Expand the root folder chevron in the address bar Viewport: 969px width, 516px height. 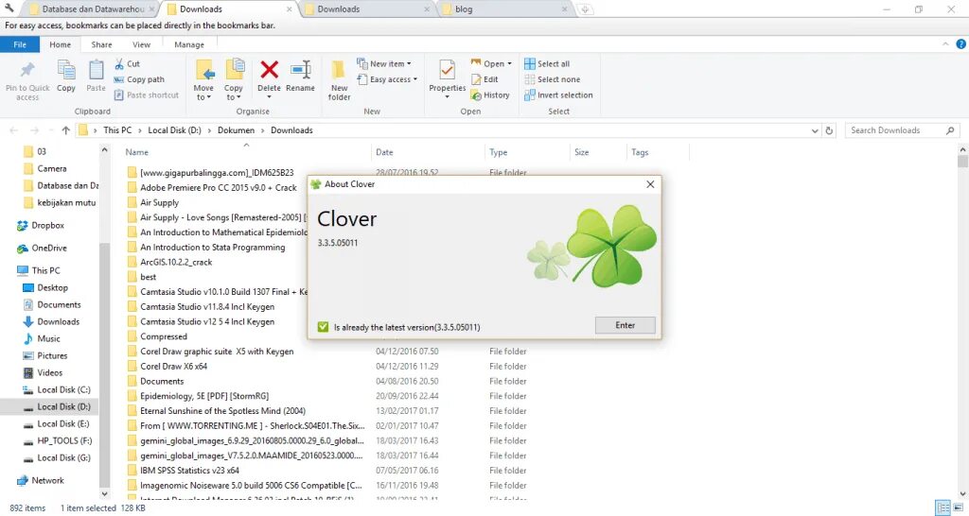[96, 130]
